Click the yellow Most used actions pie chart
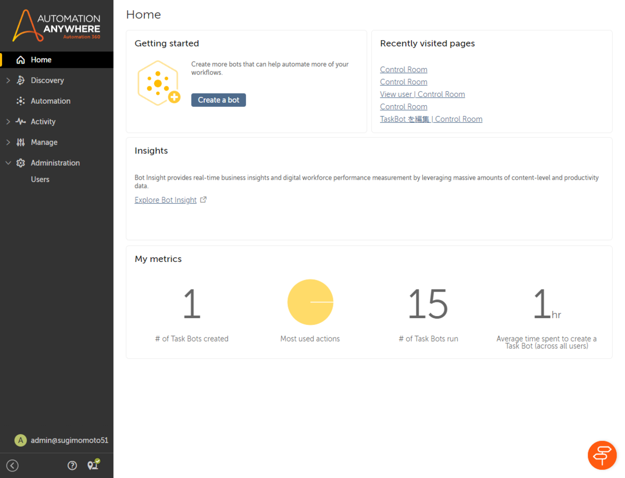The width and height of the screenshot is (625, 478). coord(310,302)
